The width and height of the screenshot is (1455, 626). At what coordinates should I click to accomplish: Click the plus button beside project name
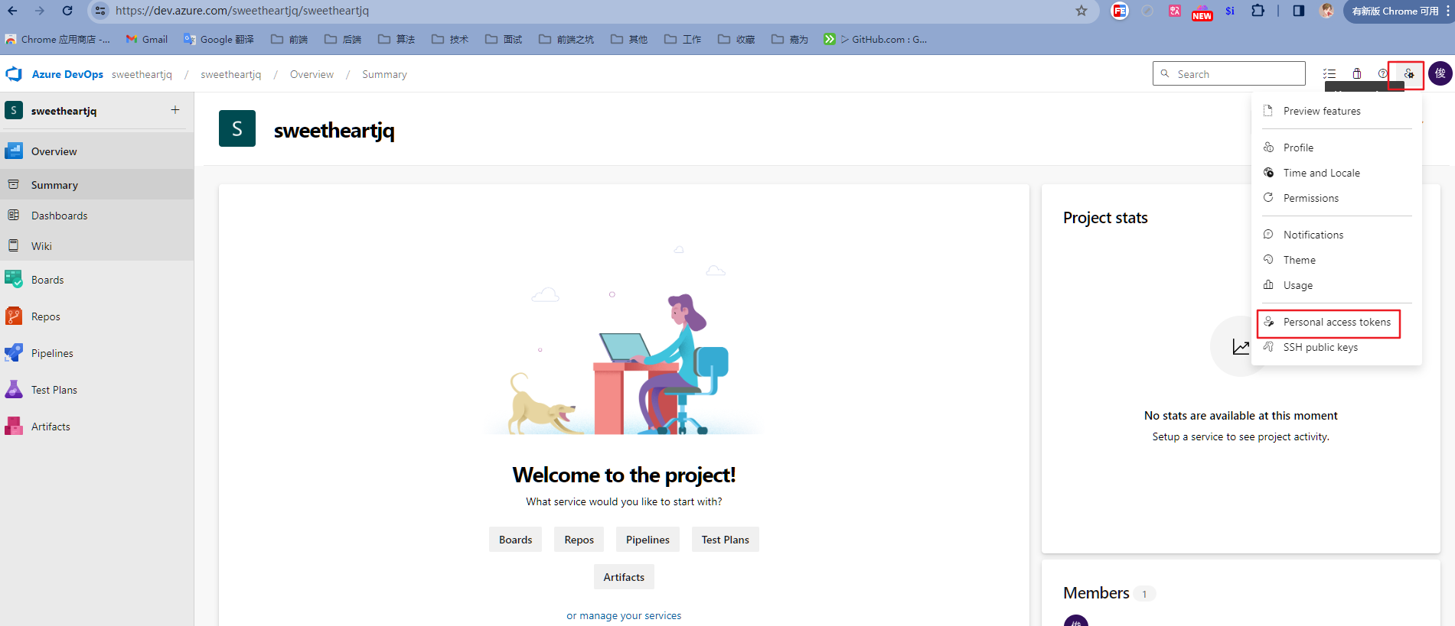(175, 110)
